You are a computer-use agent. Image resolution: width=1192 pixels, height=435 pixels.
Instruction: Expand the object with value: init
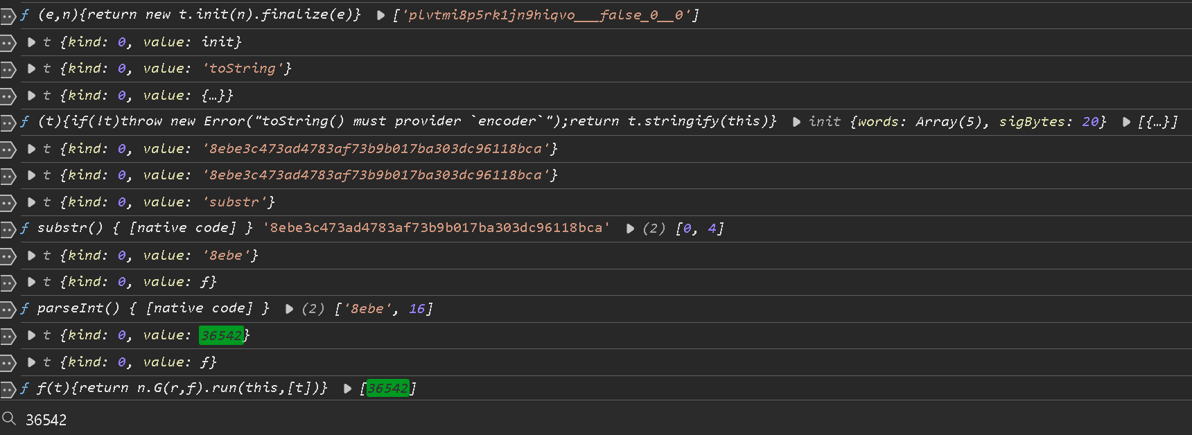click(31, 42)
